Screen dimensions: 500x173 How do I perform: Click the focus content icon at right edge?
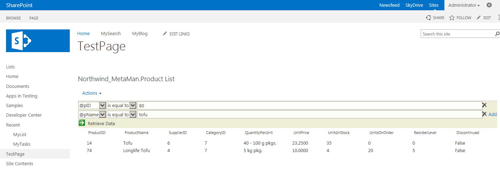click(x=499, y=18)
